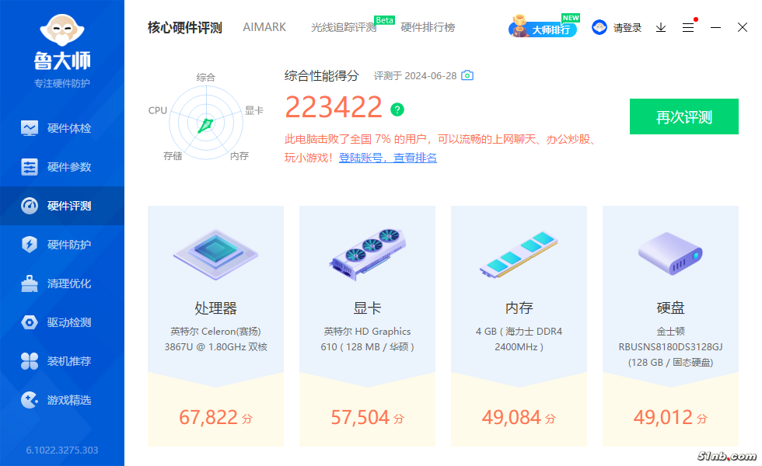Click the version number 6.1022.3275.303
This screenshot has width=762, height=466.
[62, 450]
